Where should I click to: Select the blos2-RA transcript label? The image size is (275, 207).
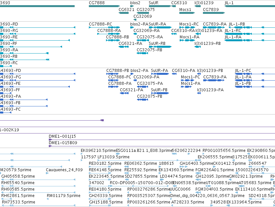(x=139, y=24)
